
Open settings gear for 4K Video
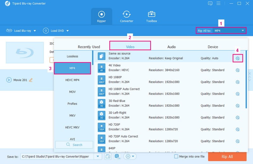[238, 70]
